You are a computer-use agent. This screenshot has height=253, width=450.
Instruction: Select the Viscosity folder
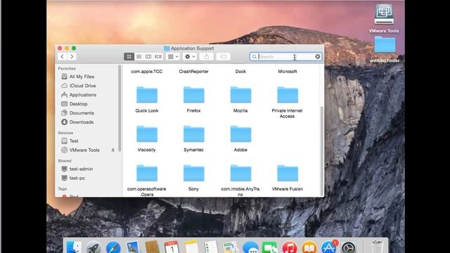(x=147, y=138)
